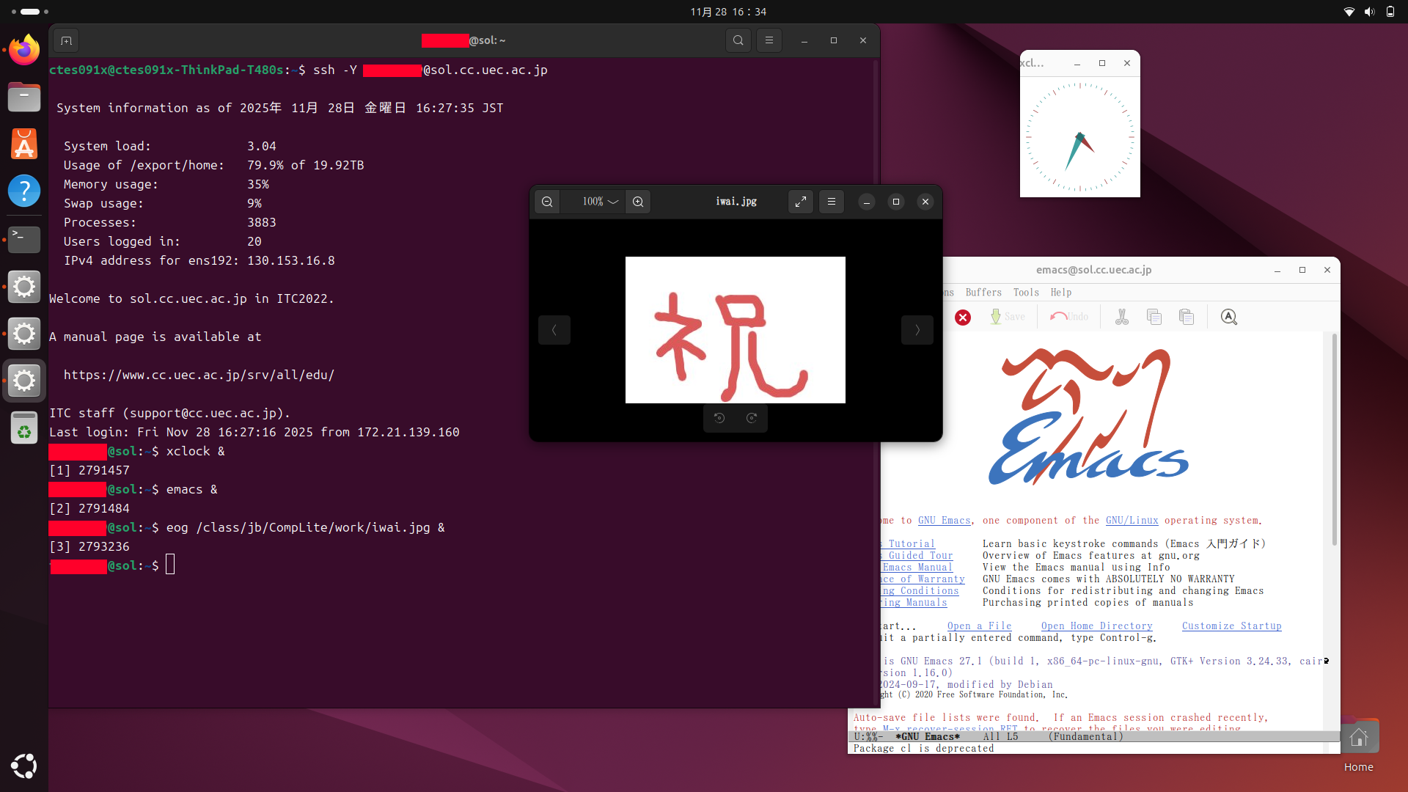Screen dimensions: 1408x792
Task: Open a new terminal tab
Action: (66, 40)
